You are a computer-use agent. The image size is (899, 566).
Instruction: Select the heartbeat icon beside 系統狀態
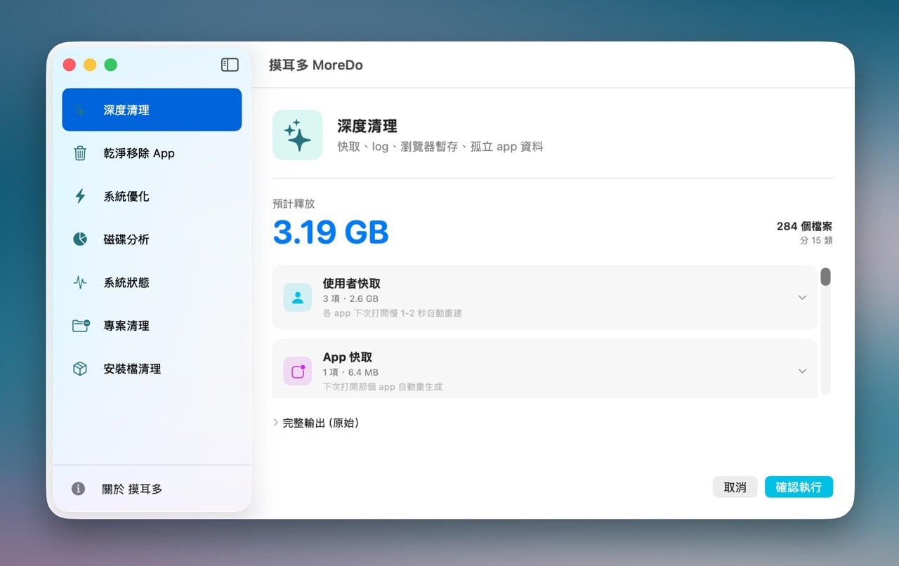79,282
